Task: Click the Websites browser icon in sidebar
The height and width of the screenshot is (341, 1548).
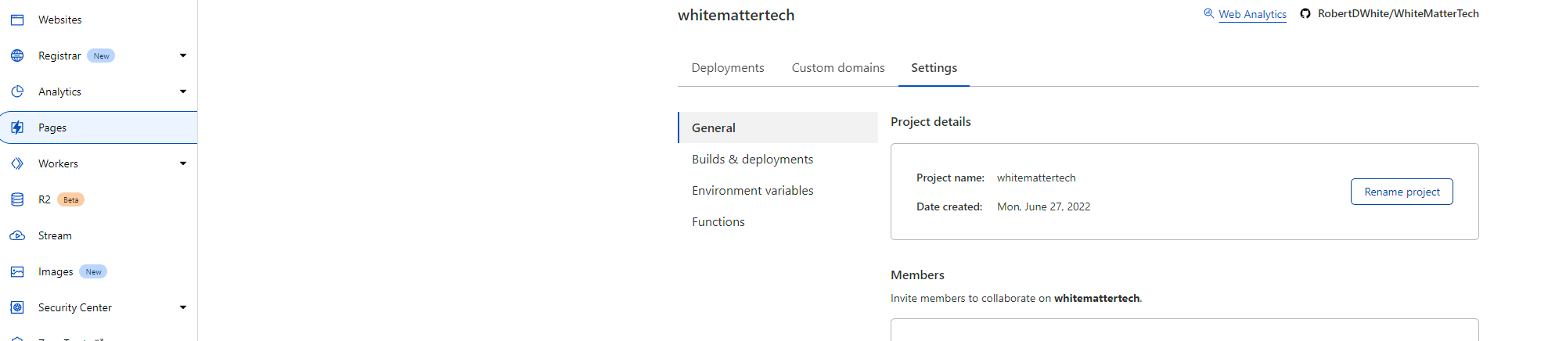Action: click(x=17, y=20)
